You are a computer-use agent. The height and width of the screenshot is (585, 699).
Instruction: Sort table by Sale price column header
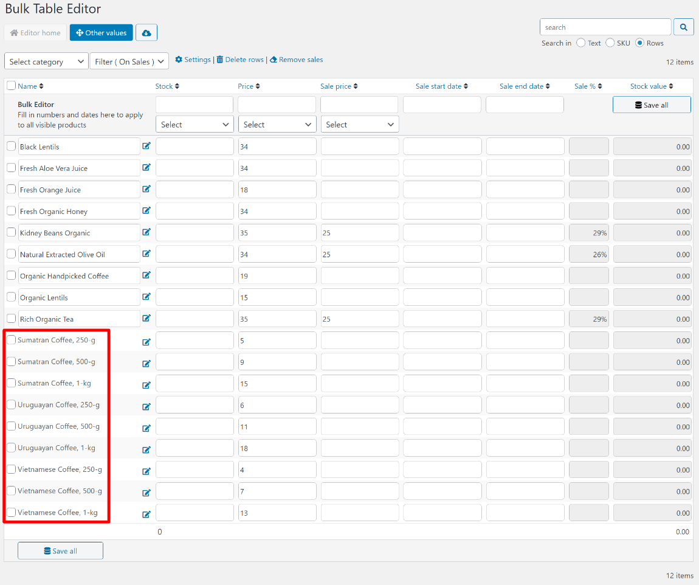click(x=339, y=86)
